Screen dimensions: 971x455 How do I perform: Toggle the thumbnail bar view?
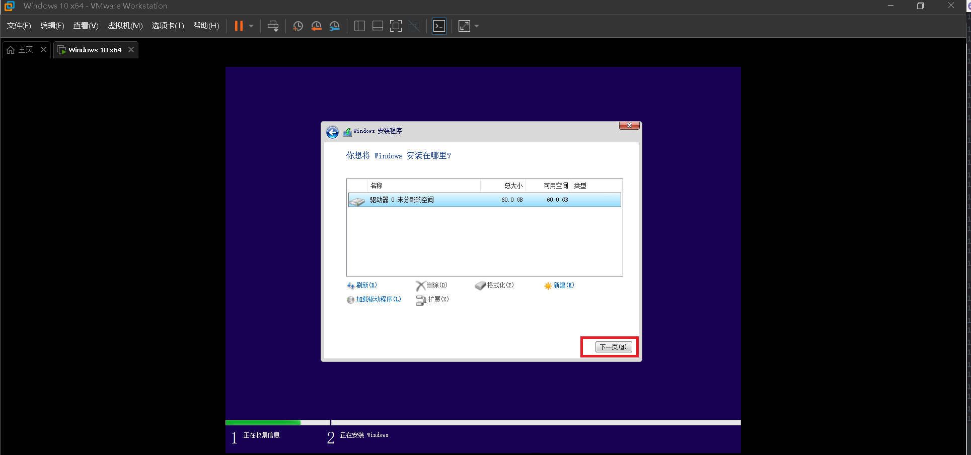tap(378, 26)
